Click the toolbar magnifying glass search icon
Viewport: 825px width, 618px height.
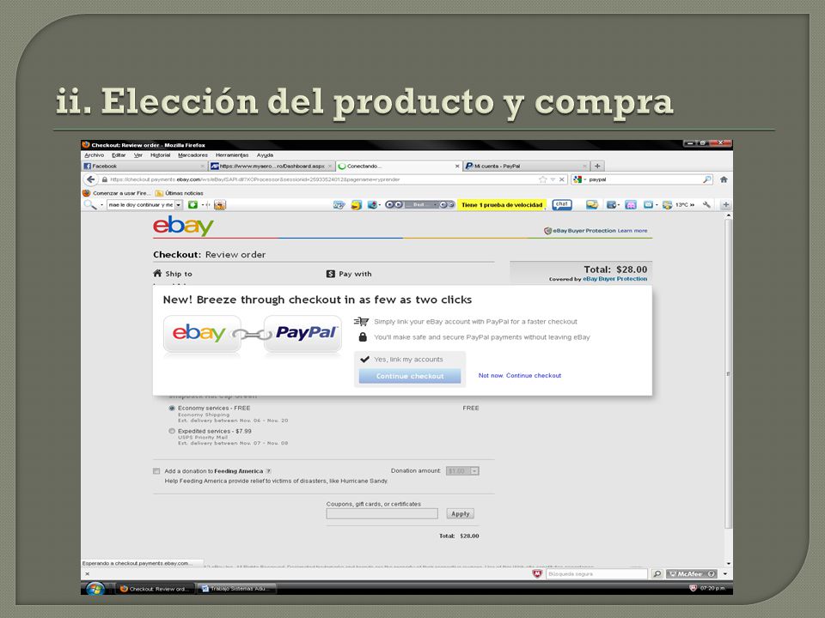coord(90,204)
